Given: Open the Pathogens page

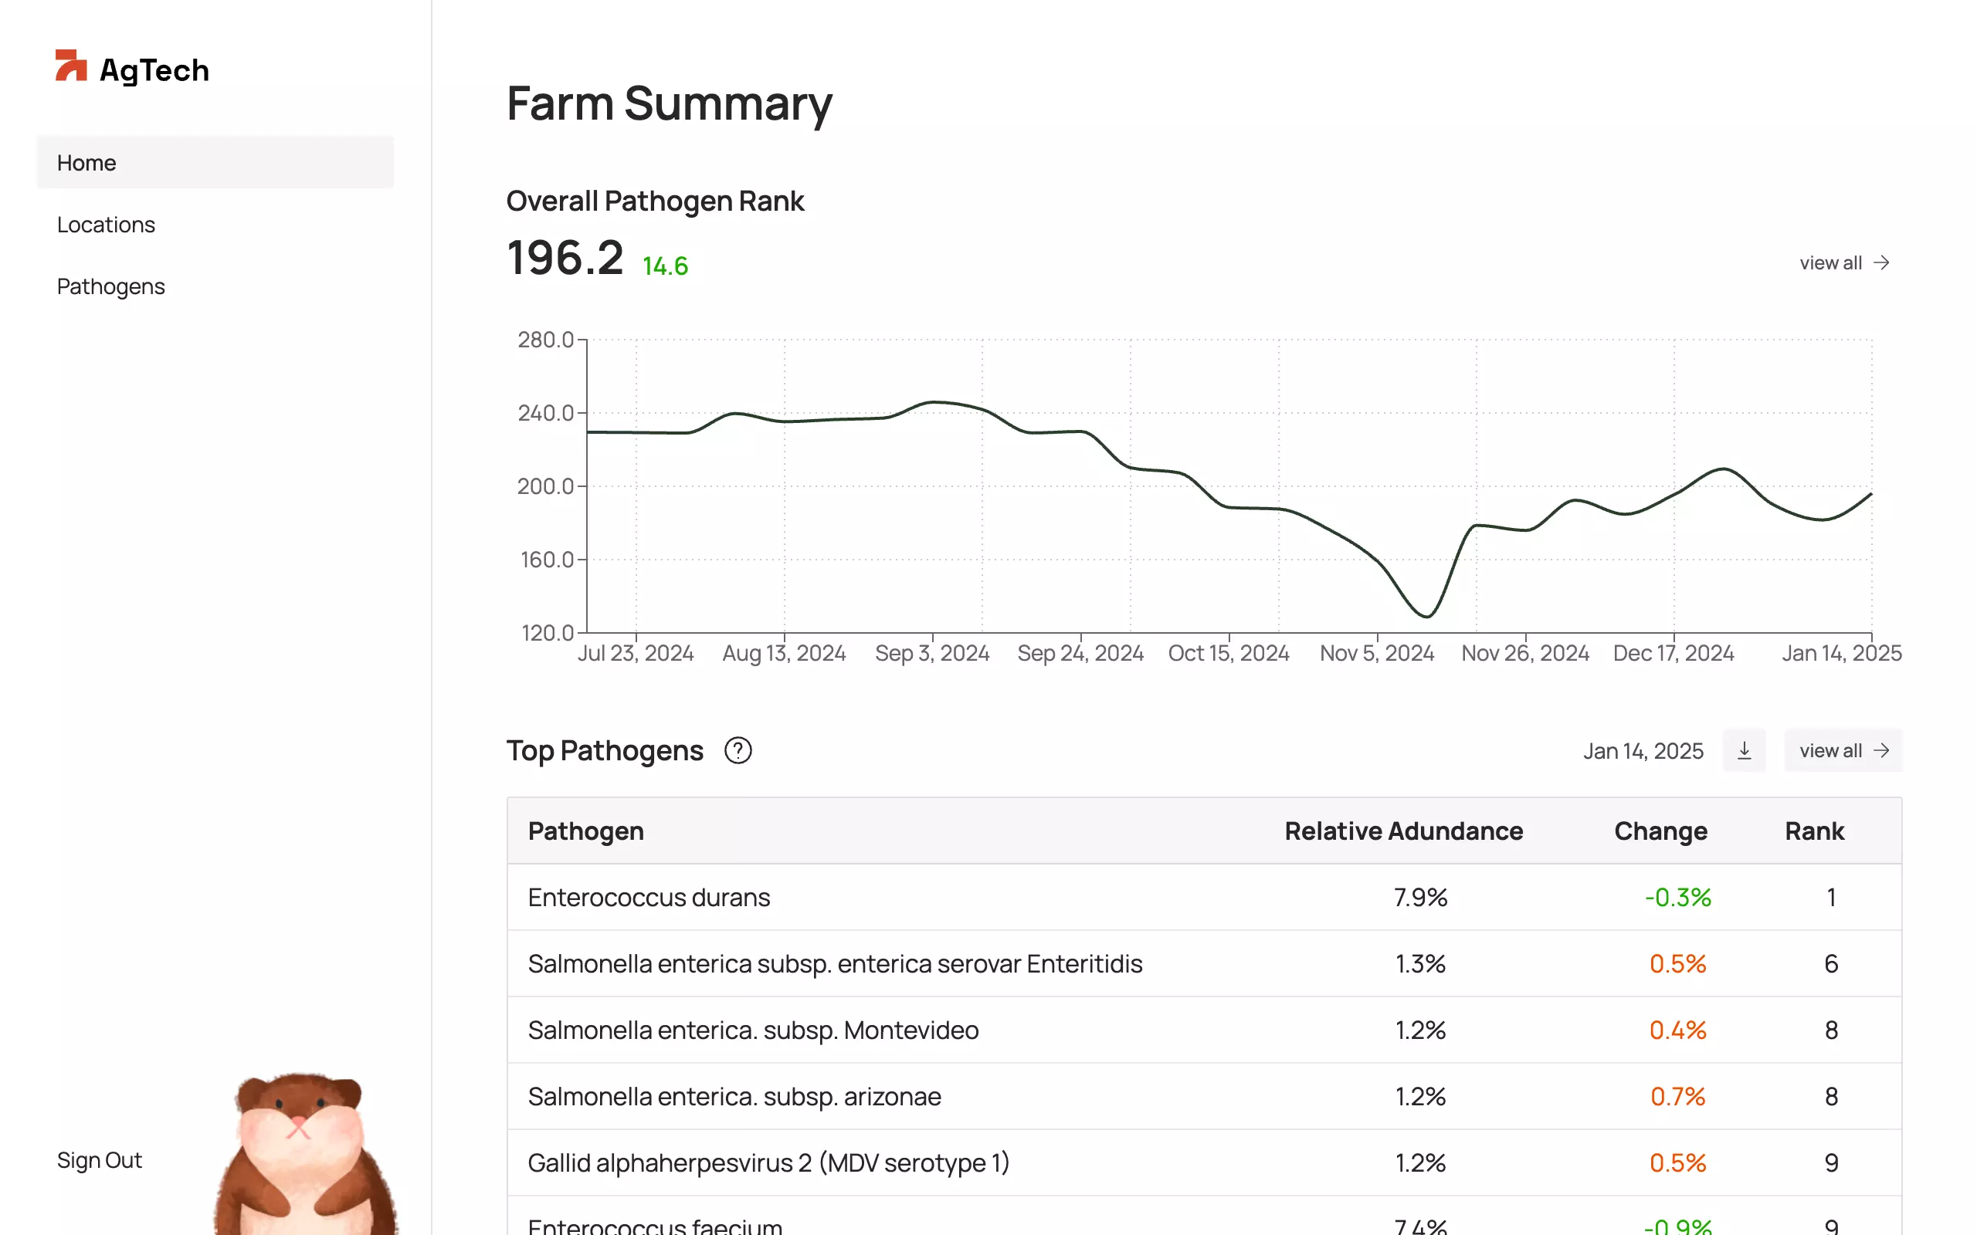Looking at the screenshot, I should click(111, 286).
